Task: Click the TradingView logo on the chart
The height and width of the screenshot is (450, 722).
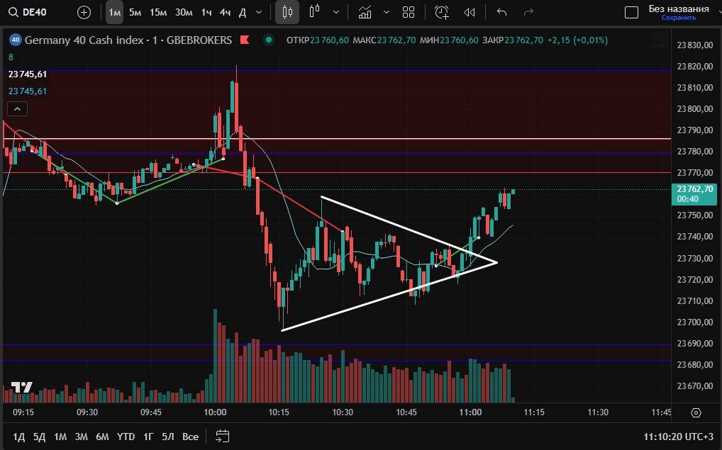Action: pos(22,388)
